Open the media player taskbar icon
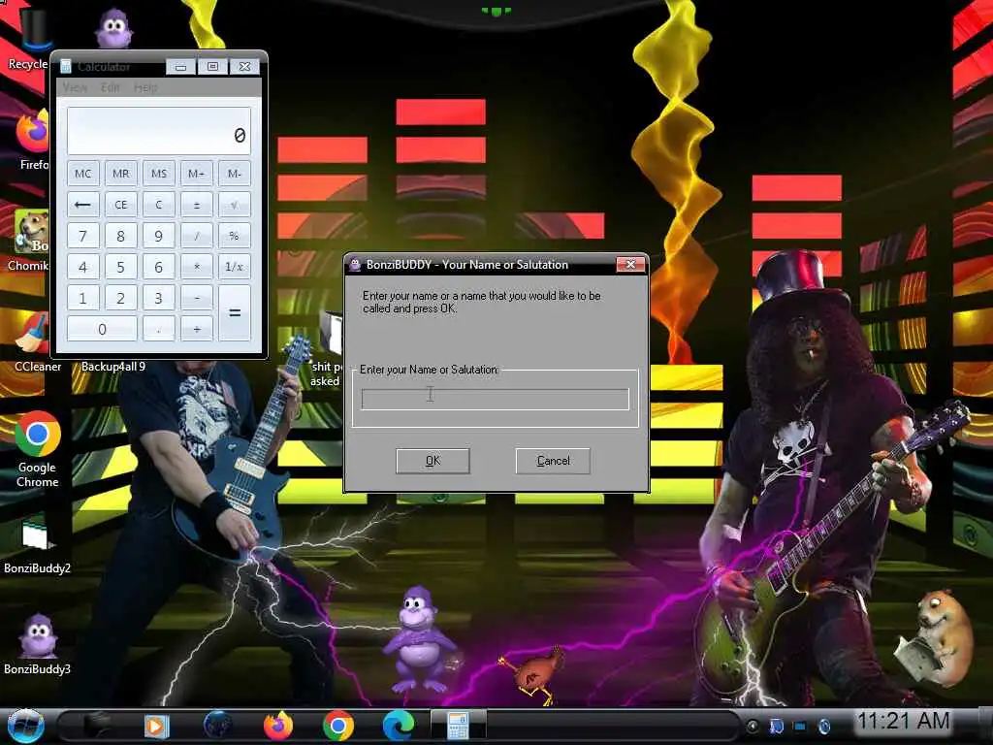The height and width of the screenshot is (745, 993). tap(156, 726)
